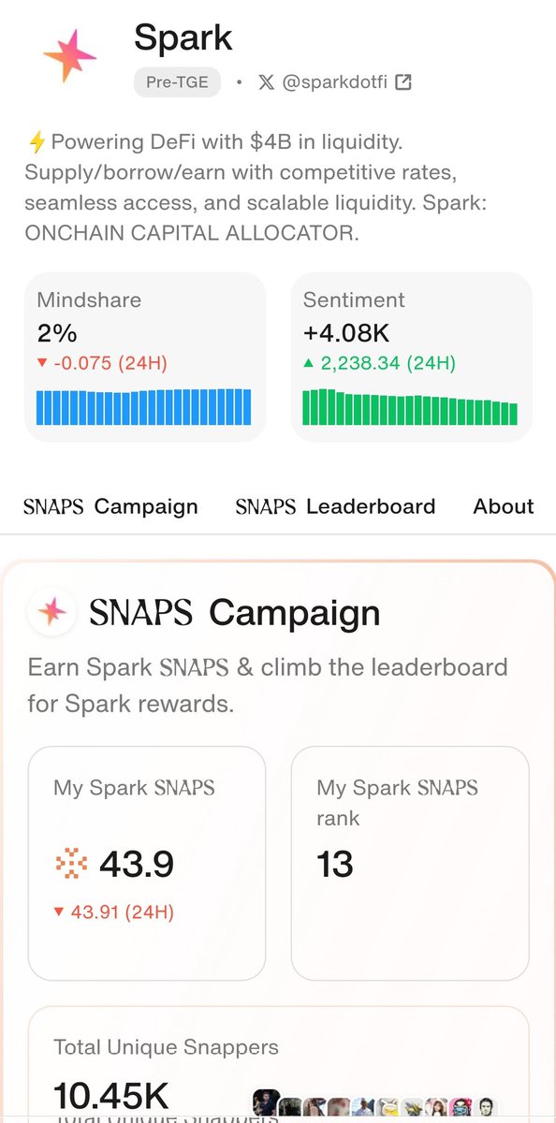The image size is (556, 1123).
Task: Click the X (Twitter) logo icon
Action: pos(266,82)
